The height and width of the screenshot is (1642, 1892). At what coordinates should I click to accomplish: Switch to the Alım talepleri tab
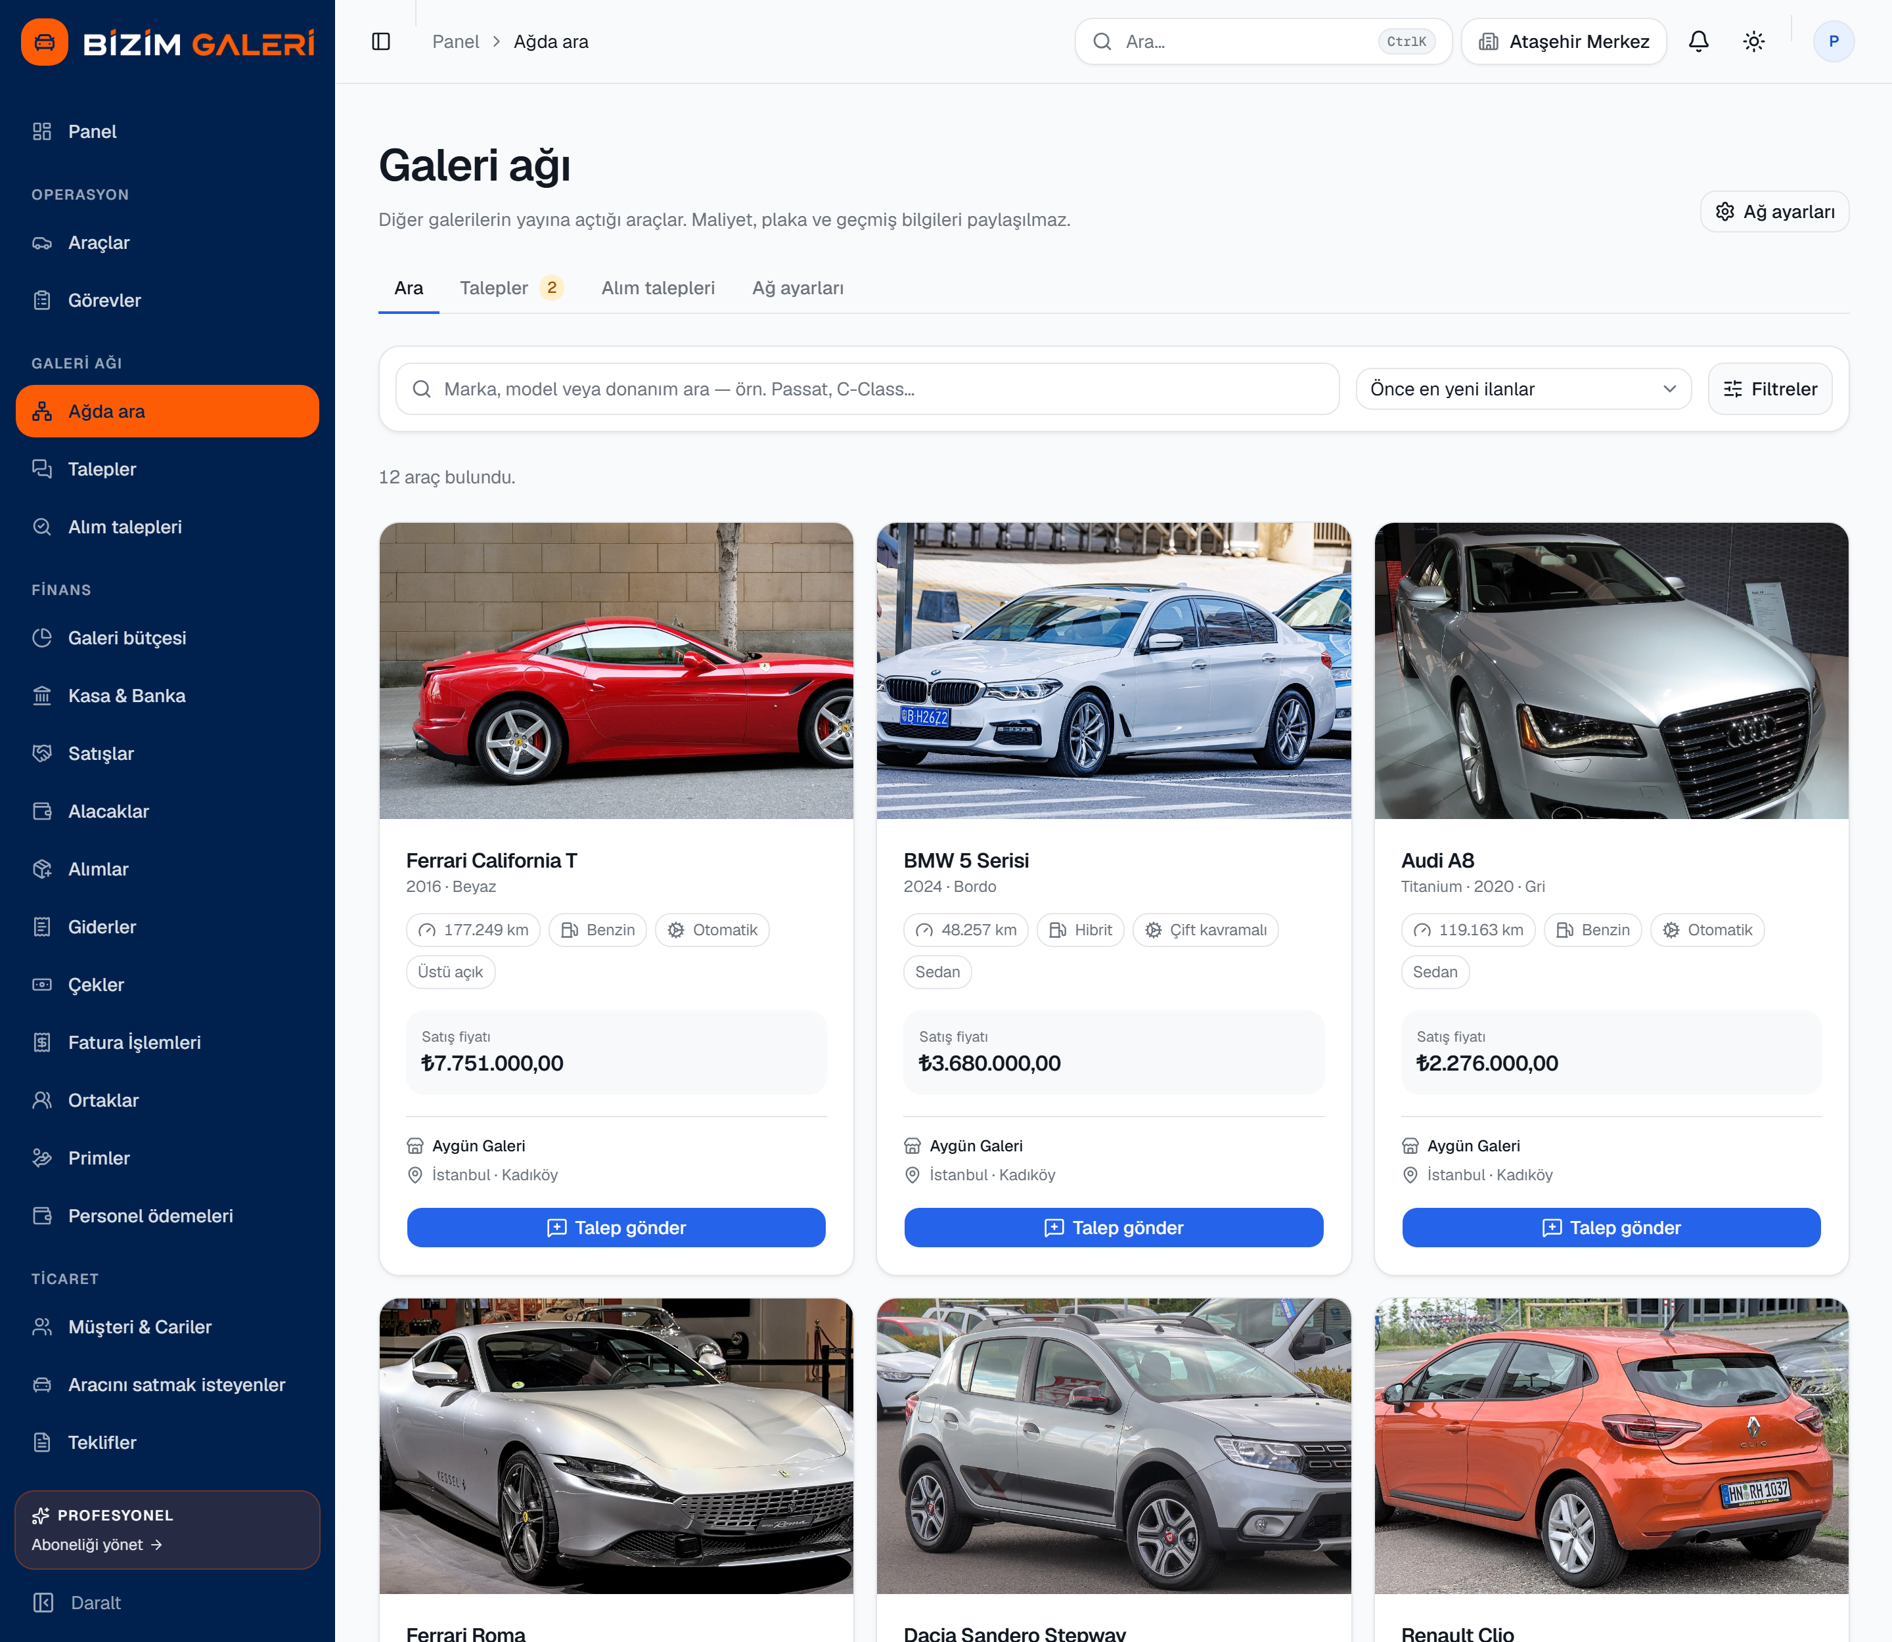click(657, 288)
